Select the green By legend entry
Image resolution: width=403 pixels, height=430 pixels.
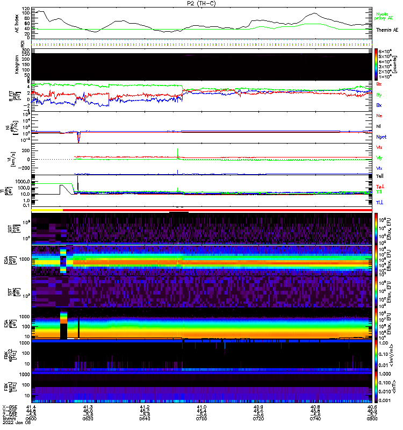379,95
